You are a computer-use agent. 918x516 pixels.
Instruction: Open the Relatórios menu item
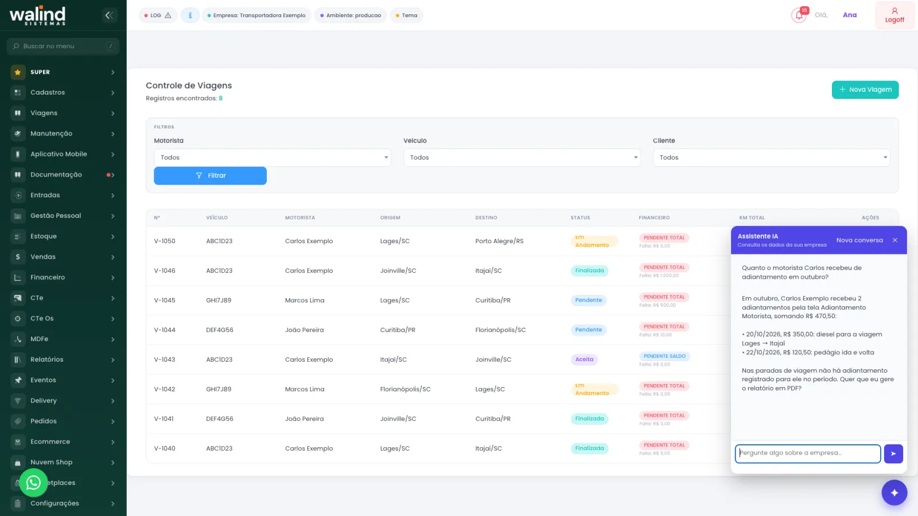tap(63, 359)
